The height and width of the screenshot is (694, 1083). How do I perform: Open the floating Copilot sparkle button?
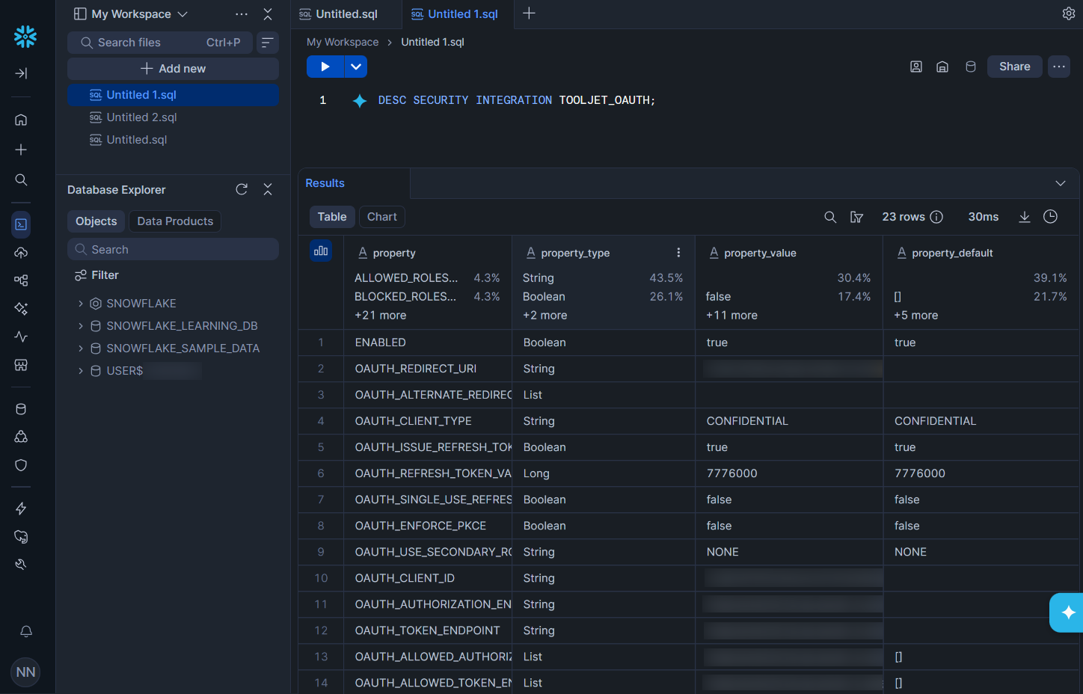pyautogui.click(x=1067, y=612)
